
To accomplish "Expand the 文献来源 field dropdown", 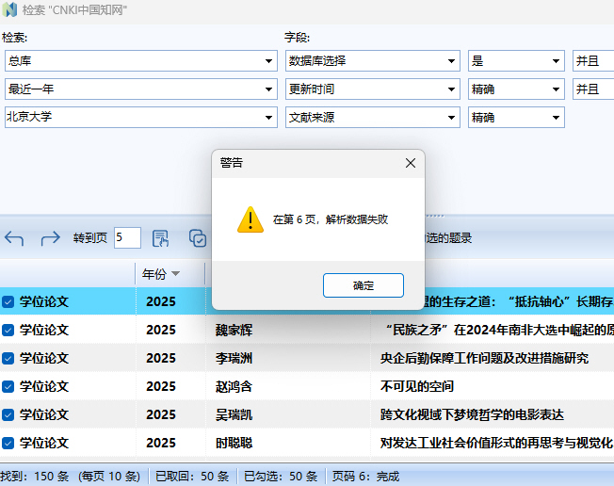I will point(452,118).
